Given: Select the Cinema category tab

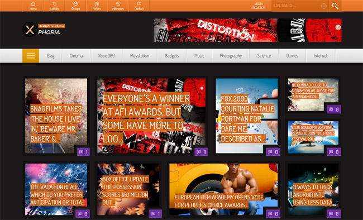Looking at the screenshot, I should pos(76,56).
